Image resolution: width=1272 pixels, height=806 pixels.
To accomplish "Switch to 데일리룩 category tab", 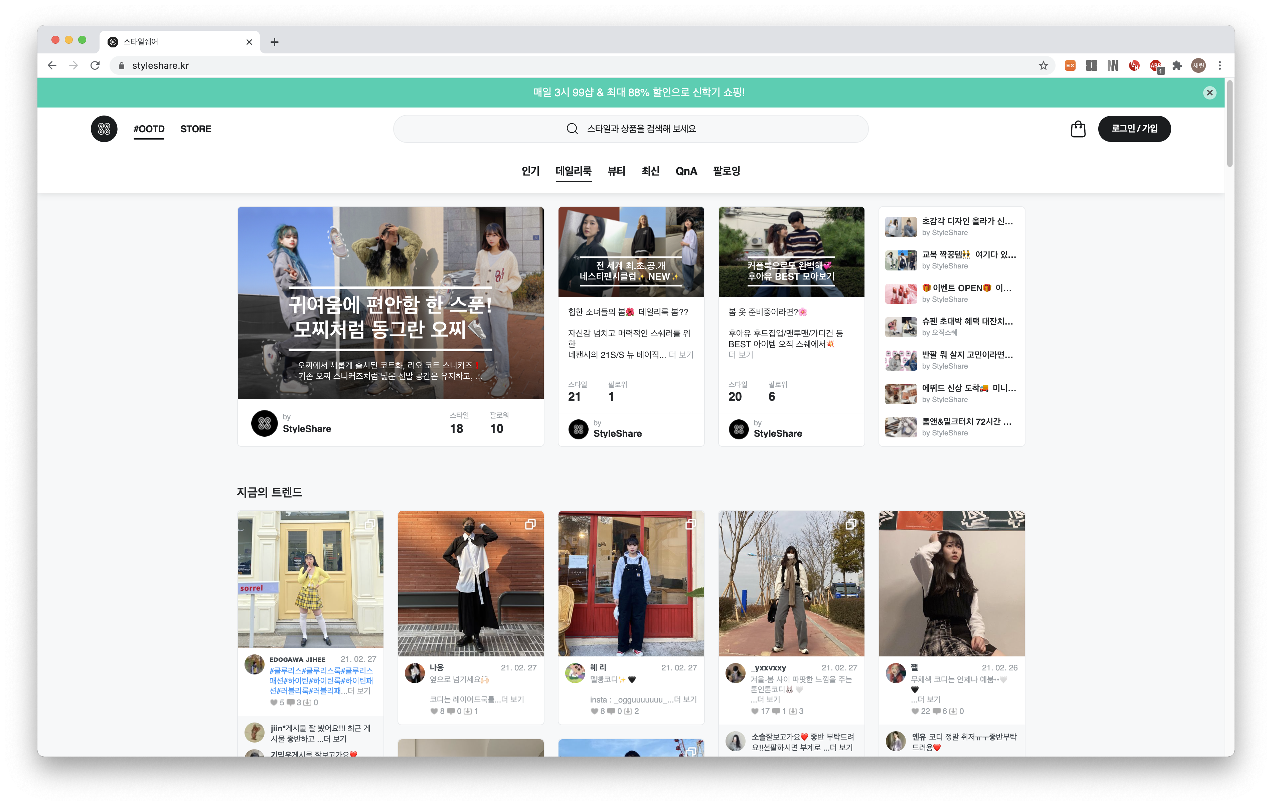I will 573,171.
